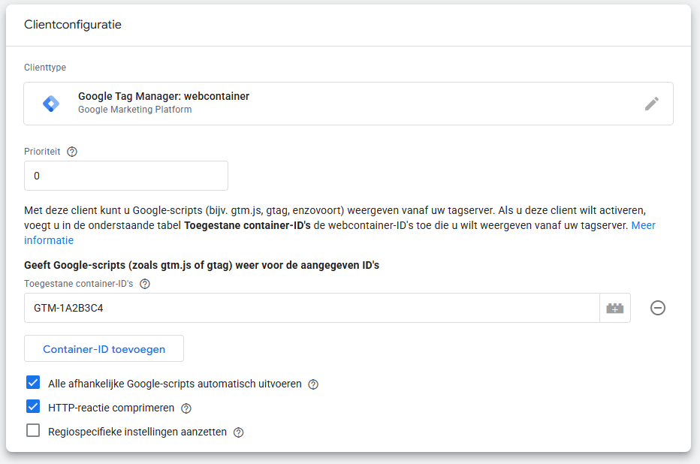Open help icon beside Toegestane container-ID's
This screenshot has width=700, height=464.
pos(145,284)
